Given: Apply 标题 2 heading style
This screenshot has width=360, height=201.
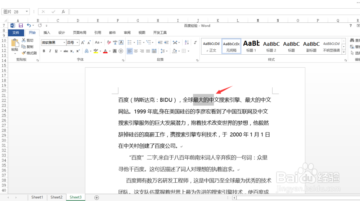Looking at the screenshot, I should (x=271, y=46).
